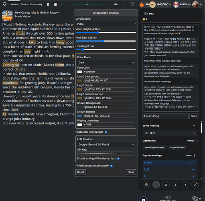Adjust the Video Height slider

106,33
